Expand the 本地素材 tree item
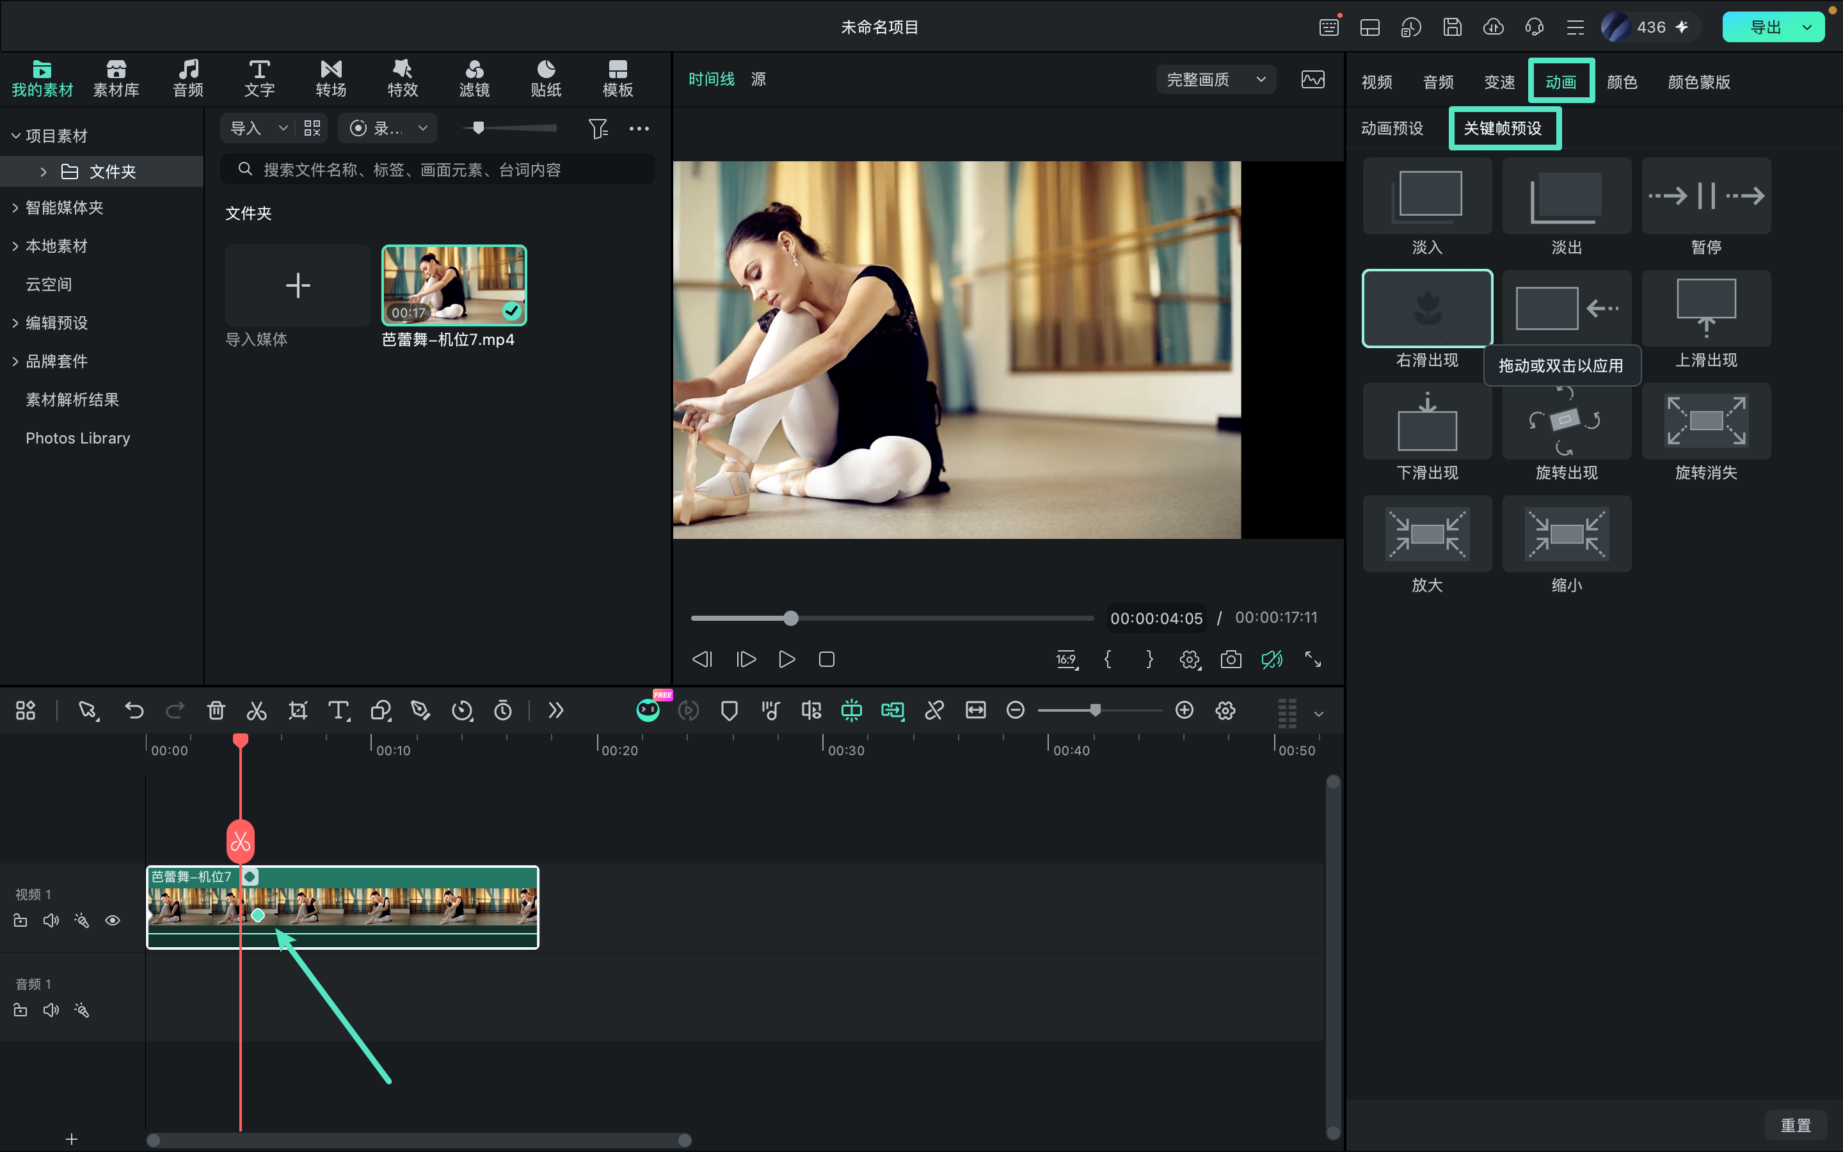The width and height of the screenshot is (1843, 1152). [x=15, y=246]
